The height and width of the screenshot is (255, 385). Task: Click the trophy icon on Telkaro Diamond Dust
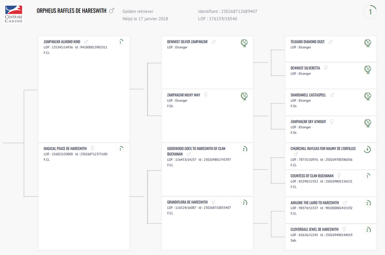[x=367, y=43]
